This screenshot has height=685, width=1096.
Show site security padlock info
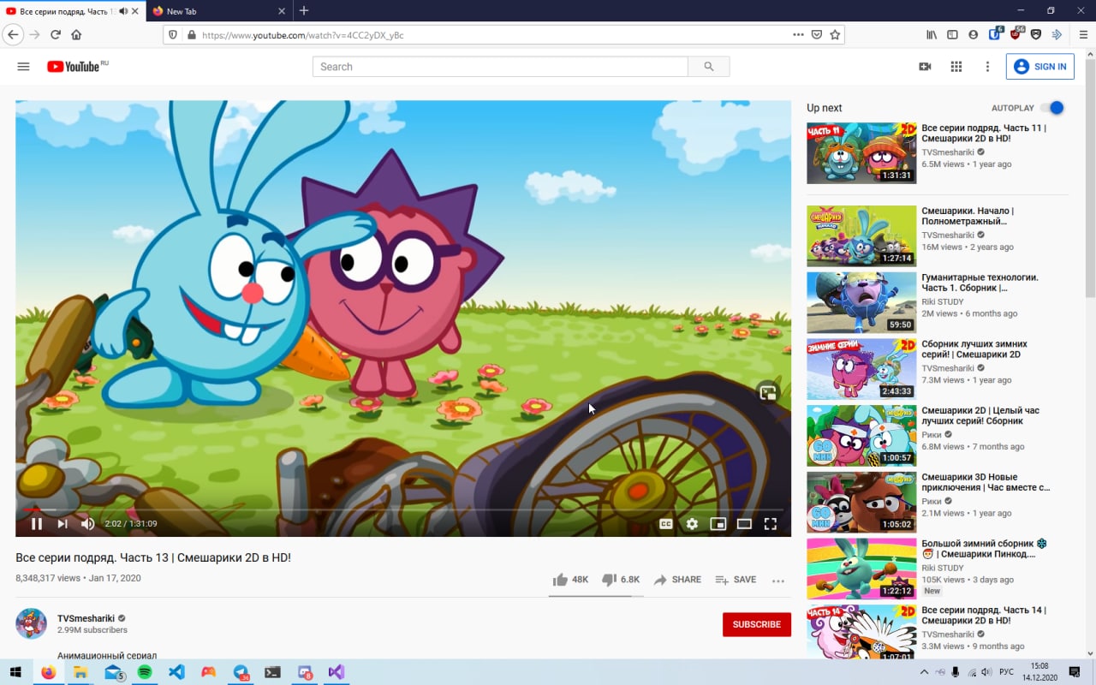point(191,35)
